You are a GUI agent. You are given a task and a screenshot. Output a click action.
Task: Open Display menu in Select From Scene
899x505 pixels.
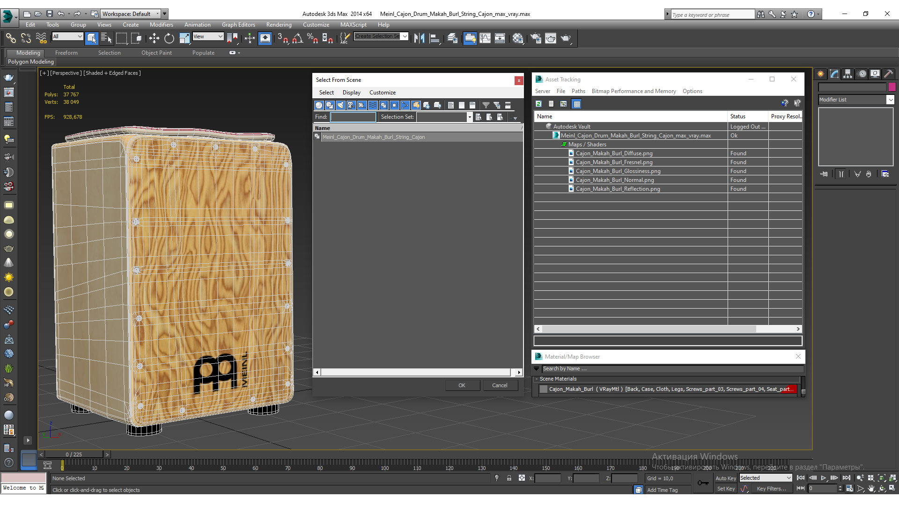pyautogui.click(x=351, y=93)
